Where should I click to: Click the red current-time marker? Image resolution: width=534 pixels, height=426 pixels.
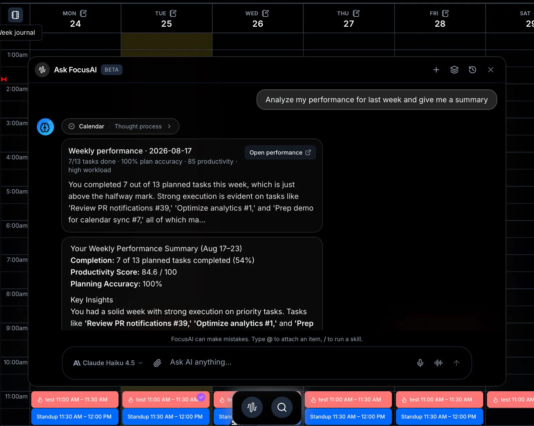click(x=4, y=79)
